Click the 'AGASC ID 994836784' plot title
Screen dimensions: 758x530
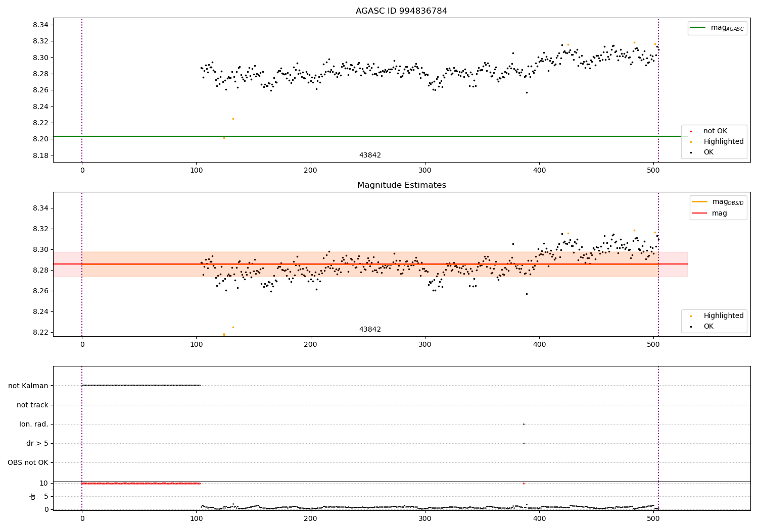point(401,11)
